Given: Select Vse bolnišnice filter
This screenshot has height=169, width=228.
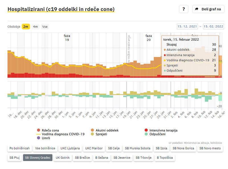Looking at the screenshot, I should [45, 148].
